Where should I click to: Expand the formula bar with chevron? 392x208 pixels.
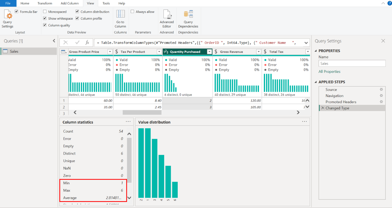click(x=306, y=43)
